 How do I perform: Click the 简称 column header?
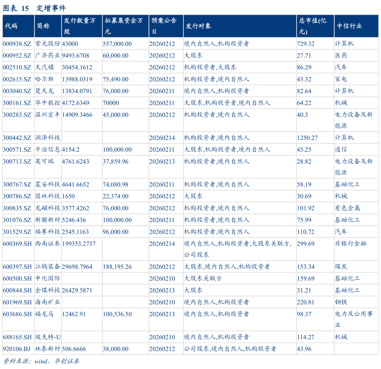43,26
